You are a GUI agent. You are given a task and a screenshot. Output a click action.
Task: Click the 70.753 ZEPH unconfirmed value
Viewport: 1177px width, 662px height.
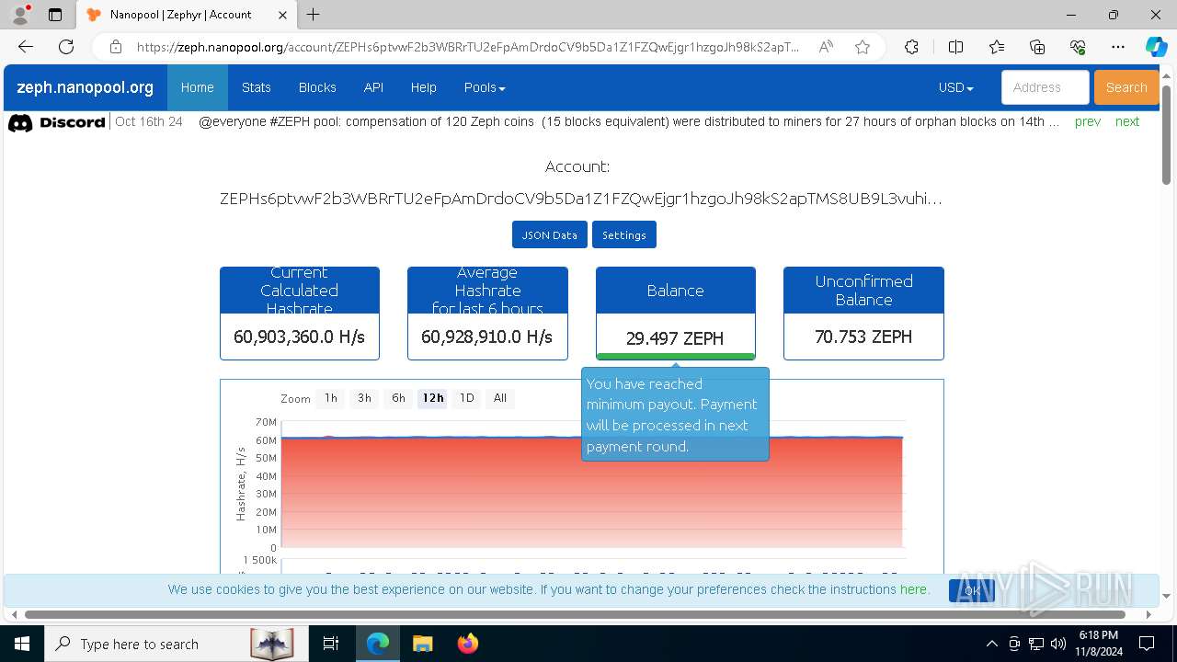(863, 337)
